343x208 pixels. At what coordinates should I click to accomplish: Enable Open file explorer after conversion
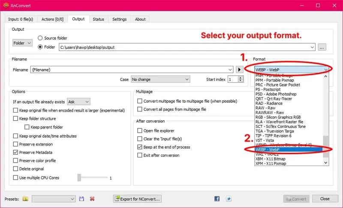[140, 131]
